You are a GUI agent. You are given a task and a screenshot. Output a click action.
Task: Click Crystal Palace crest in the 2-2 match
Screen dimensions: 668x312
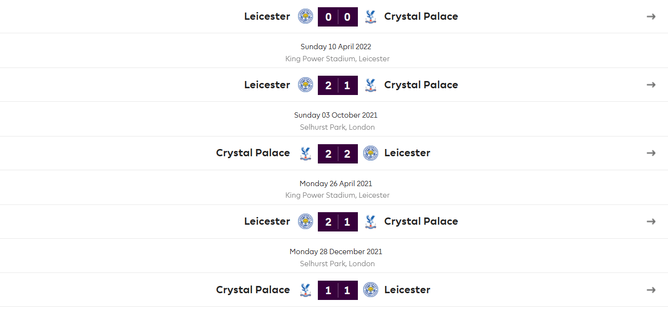pyautogui.click(x=305, y=153)
